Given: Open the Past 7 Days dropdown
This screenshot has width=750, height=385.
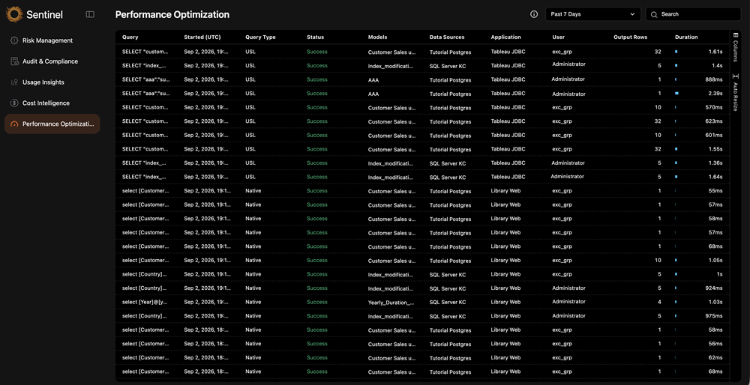Looking at the screenshot, I should [592, 14].
